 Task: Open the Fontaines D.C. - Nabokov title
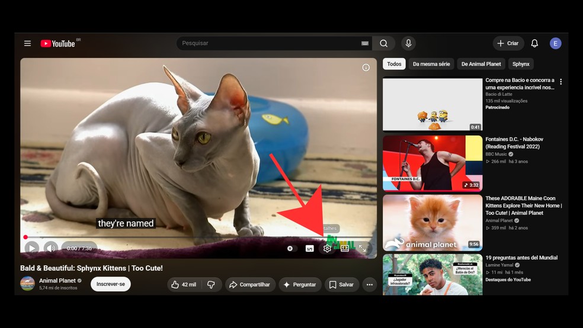click(514, 143)
